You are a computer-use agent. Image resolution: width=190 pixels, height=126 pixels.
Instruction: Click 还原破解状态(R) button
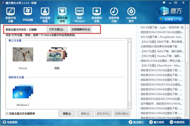(x=81, y=29)
